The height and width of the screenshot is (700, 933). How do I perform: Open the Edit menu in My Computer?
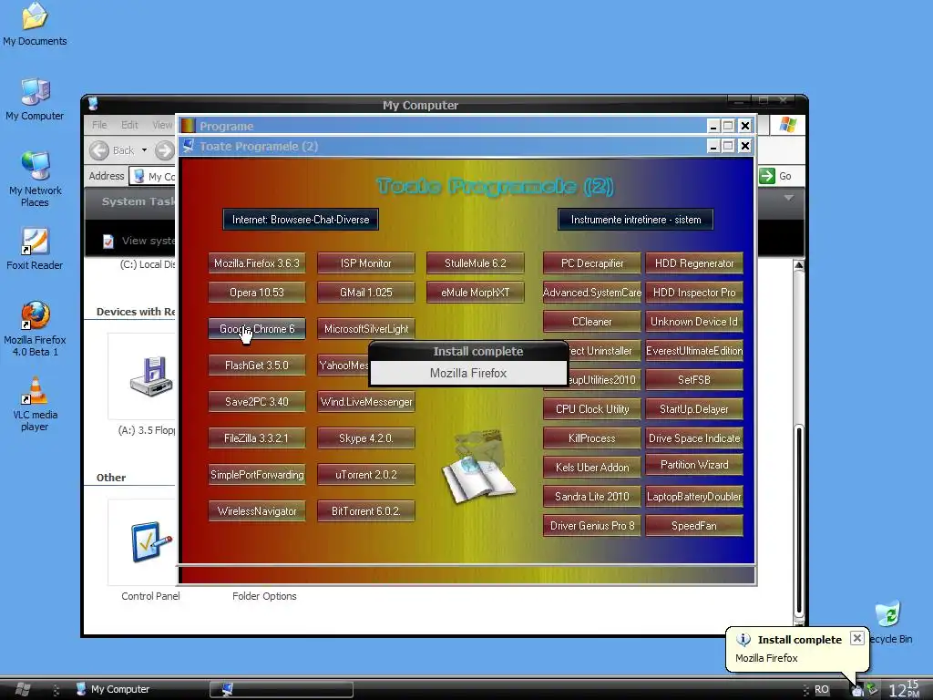(129, 125)
